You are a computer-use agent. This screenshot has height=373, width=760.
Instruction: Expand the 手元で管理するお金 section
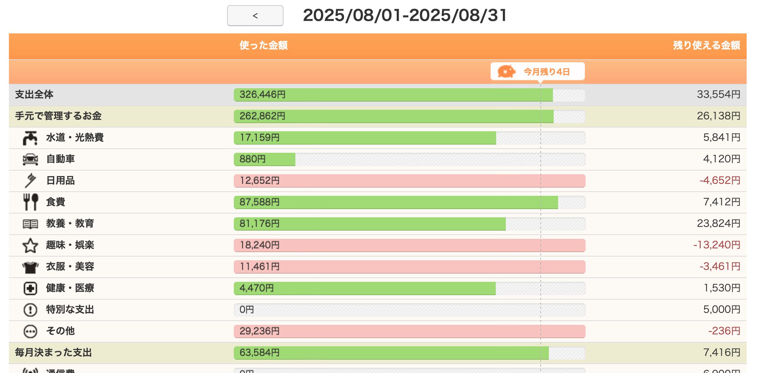coord(58,116)
